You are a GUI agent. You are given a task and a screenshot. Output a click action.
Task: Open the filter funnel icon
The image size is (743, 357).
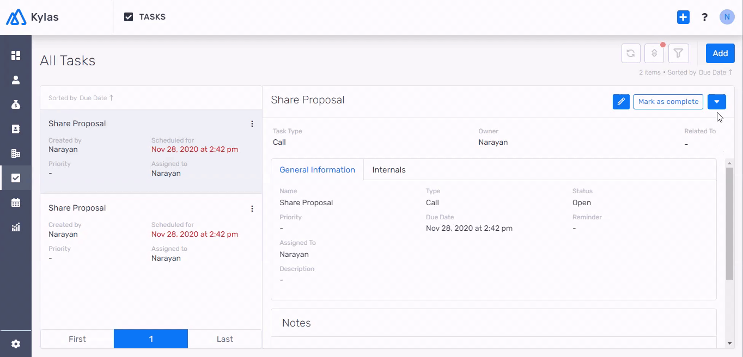678,53
